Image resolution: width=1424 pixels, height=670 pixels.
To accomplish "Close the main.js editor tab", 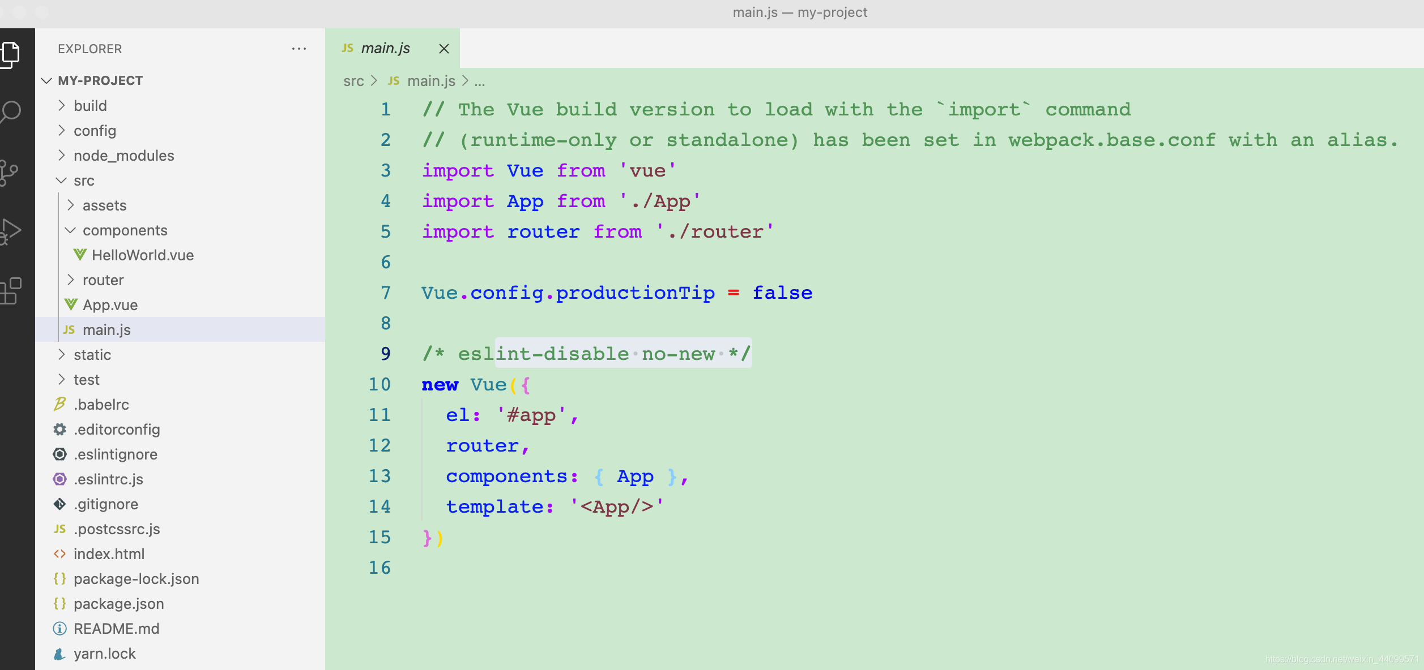I will click(x=444, y=49).
